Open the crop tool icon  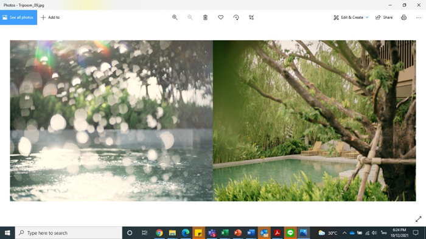(x=251, y=18)
